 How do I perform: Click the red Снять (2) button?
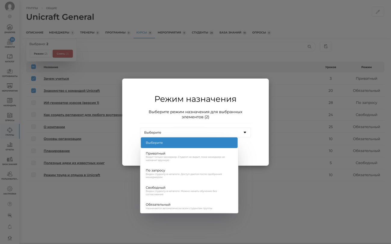pyautogui.click(x=63, y=54)
